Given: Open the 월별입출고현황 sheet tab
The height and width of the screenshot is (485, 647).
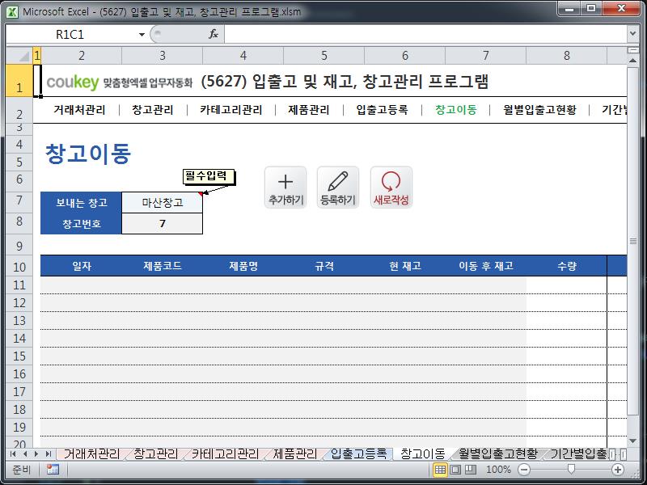Looking at the screenshot, I should [x=498, y=454].
